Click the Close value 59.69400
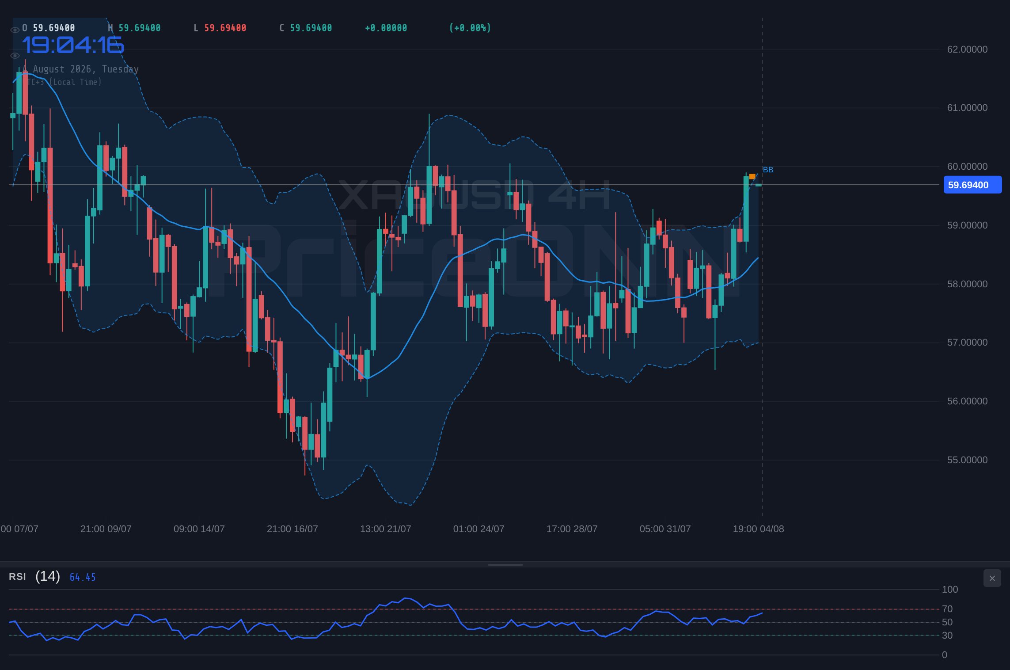 pos(311,28)
